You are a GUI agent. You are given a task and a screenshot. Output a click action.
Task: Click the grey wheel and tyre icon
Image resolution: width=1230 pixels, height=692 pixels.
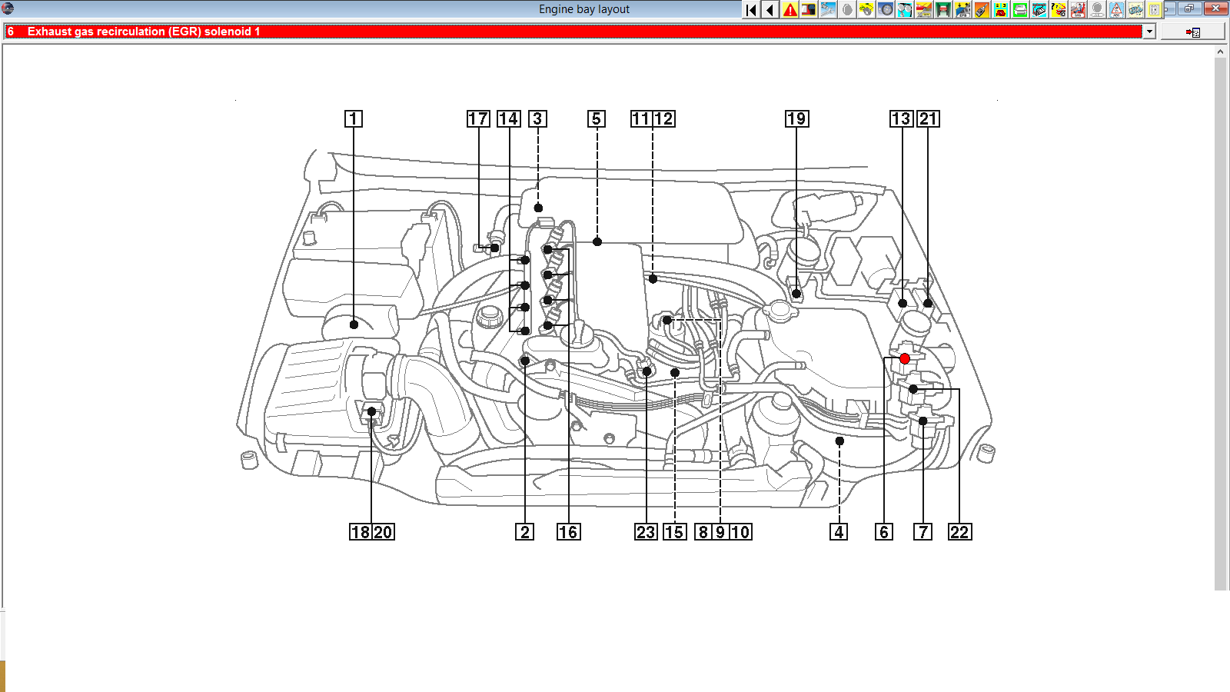pyautogui.click(x=886, y=10)
